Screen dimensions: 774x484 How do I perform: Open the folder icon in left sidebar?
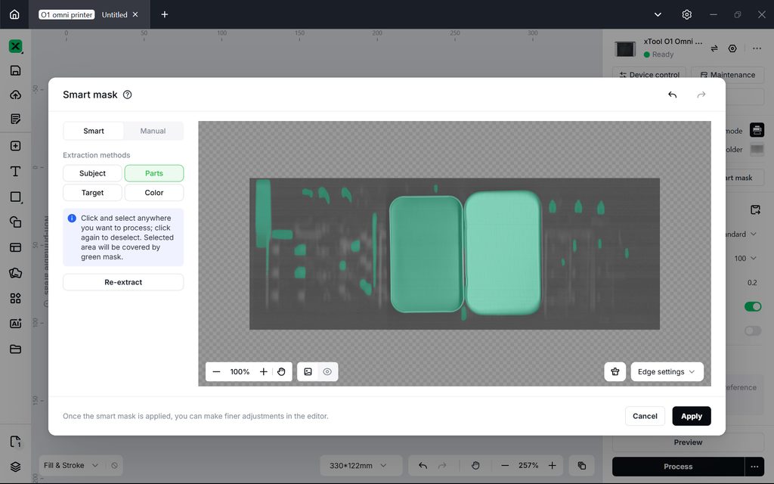click(15, 349)
